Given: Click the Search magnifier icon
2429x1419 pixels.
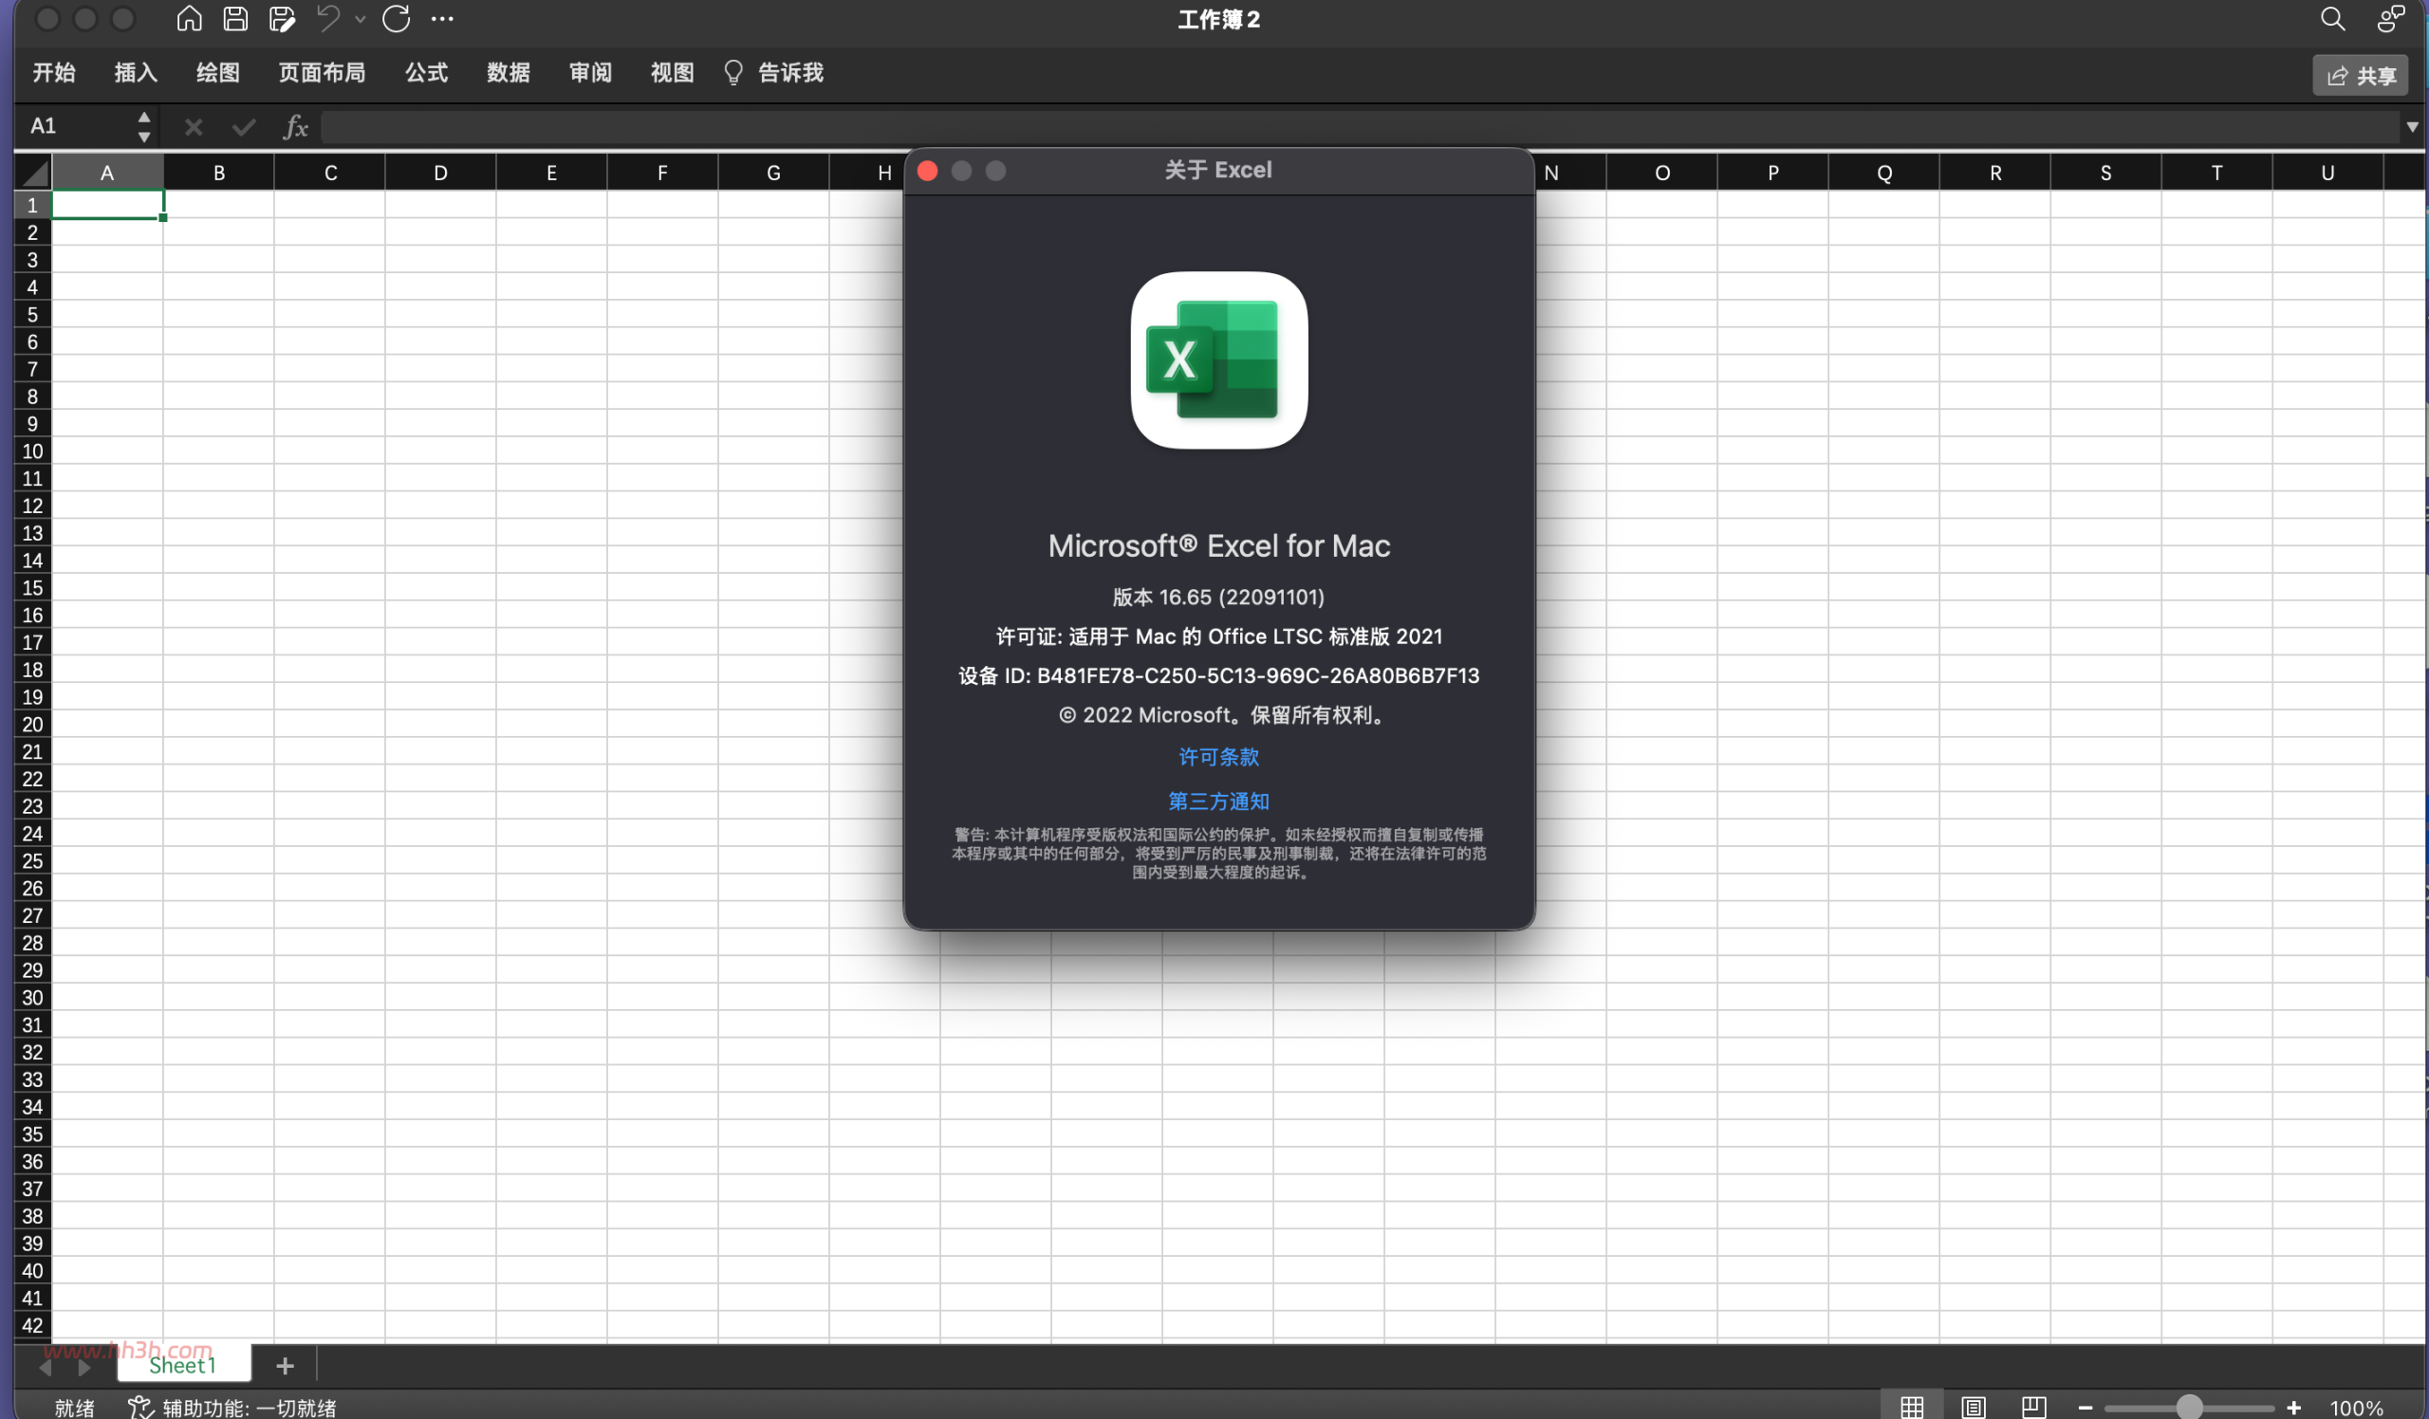Looking at the screenshot, I should click(x=2331, y=18).
